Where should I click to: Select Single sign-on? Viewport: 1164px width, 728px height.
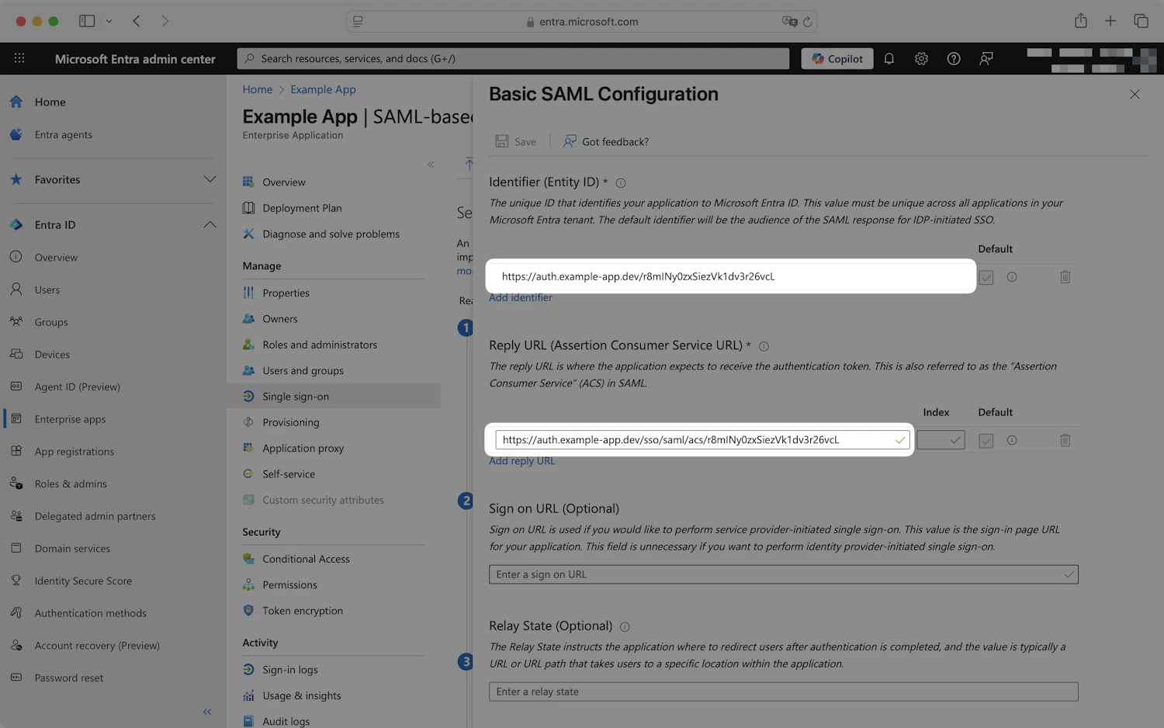(x=334, y=396)
